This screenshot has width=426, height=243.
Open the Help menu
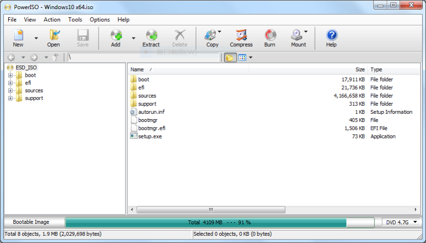click(124, 20)
